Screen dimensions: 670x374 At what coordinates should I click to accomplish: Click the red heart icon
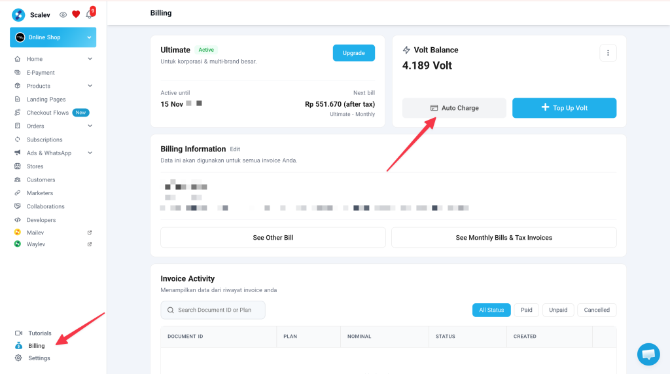click(76, 14)
